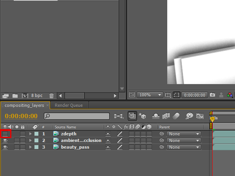Click the Motion Blur enable icon

click(176, 116)
